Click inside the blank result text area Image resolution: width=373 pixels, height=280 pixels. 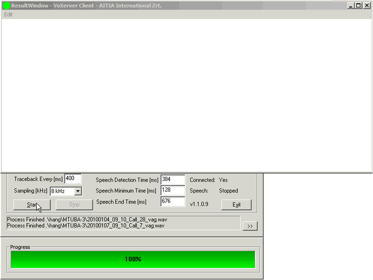(187, 93)
